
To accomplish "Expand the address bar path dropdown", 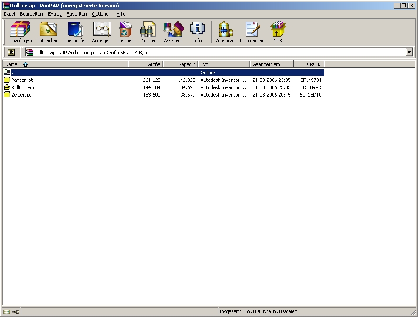I will tap(409, 52).
